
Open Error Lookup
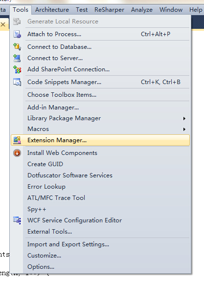tap(100, 187)
